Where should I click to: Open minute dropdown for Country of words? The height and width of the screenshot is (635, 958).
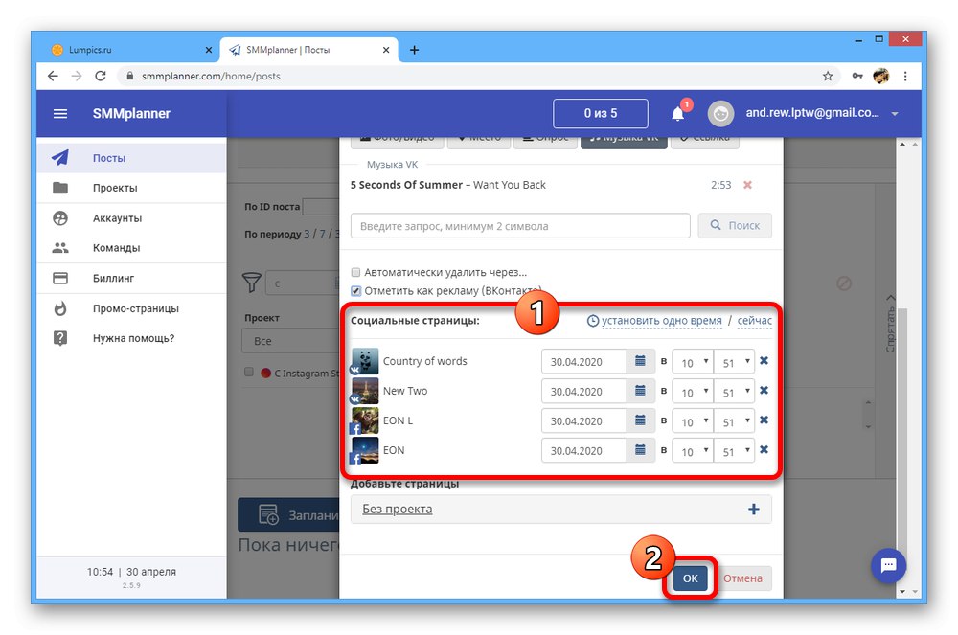pos(735,362)
